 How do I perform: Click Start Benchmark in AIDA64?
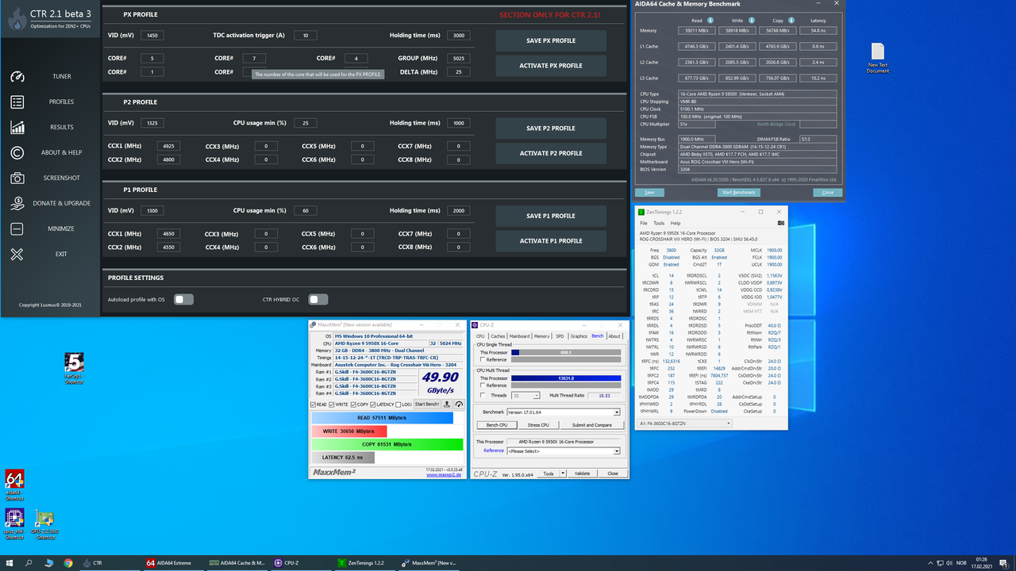738,192
